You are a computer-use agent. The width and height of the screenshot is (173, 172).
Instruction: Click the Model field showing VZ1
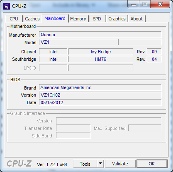[78, 42]
